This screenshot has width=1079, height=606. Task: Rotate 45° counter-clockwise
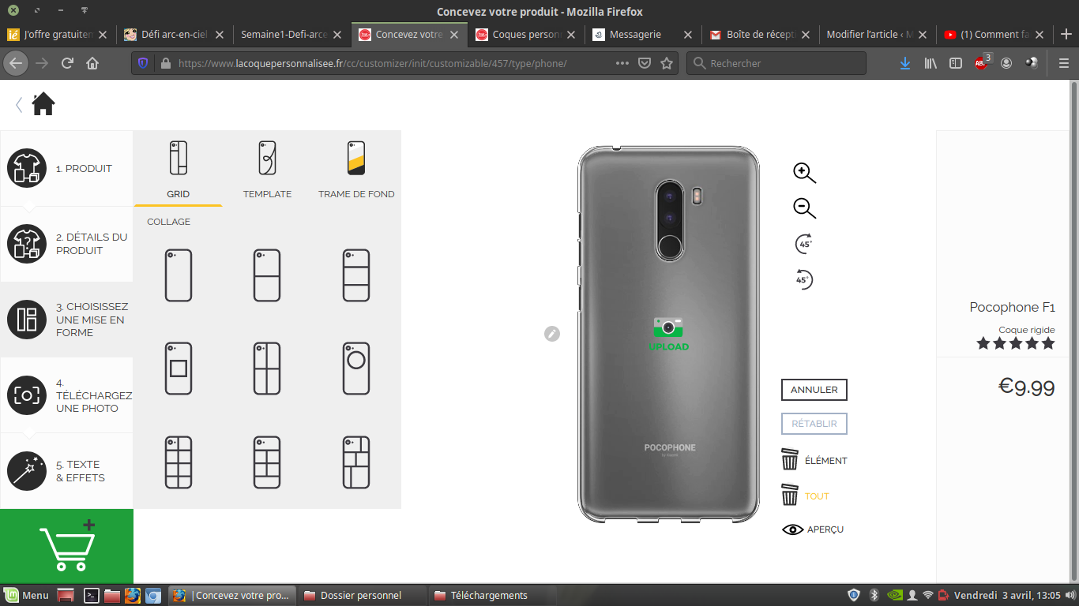[804, 279]
